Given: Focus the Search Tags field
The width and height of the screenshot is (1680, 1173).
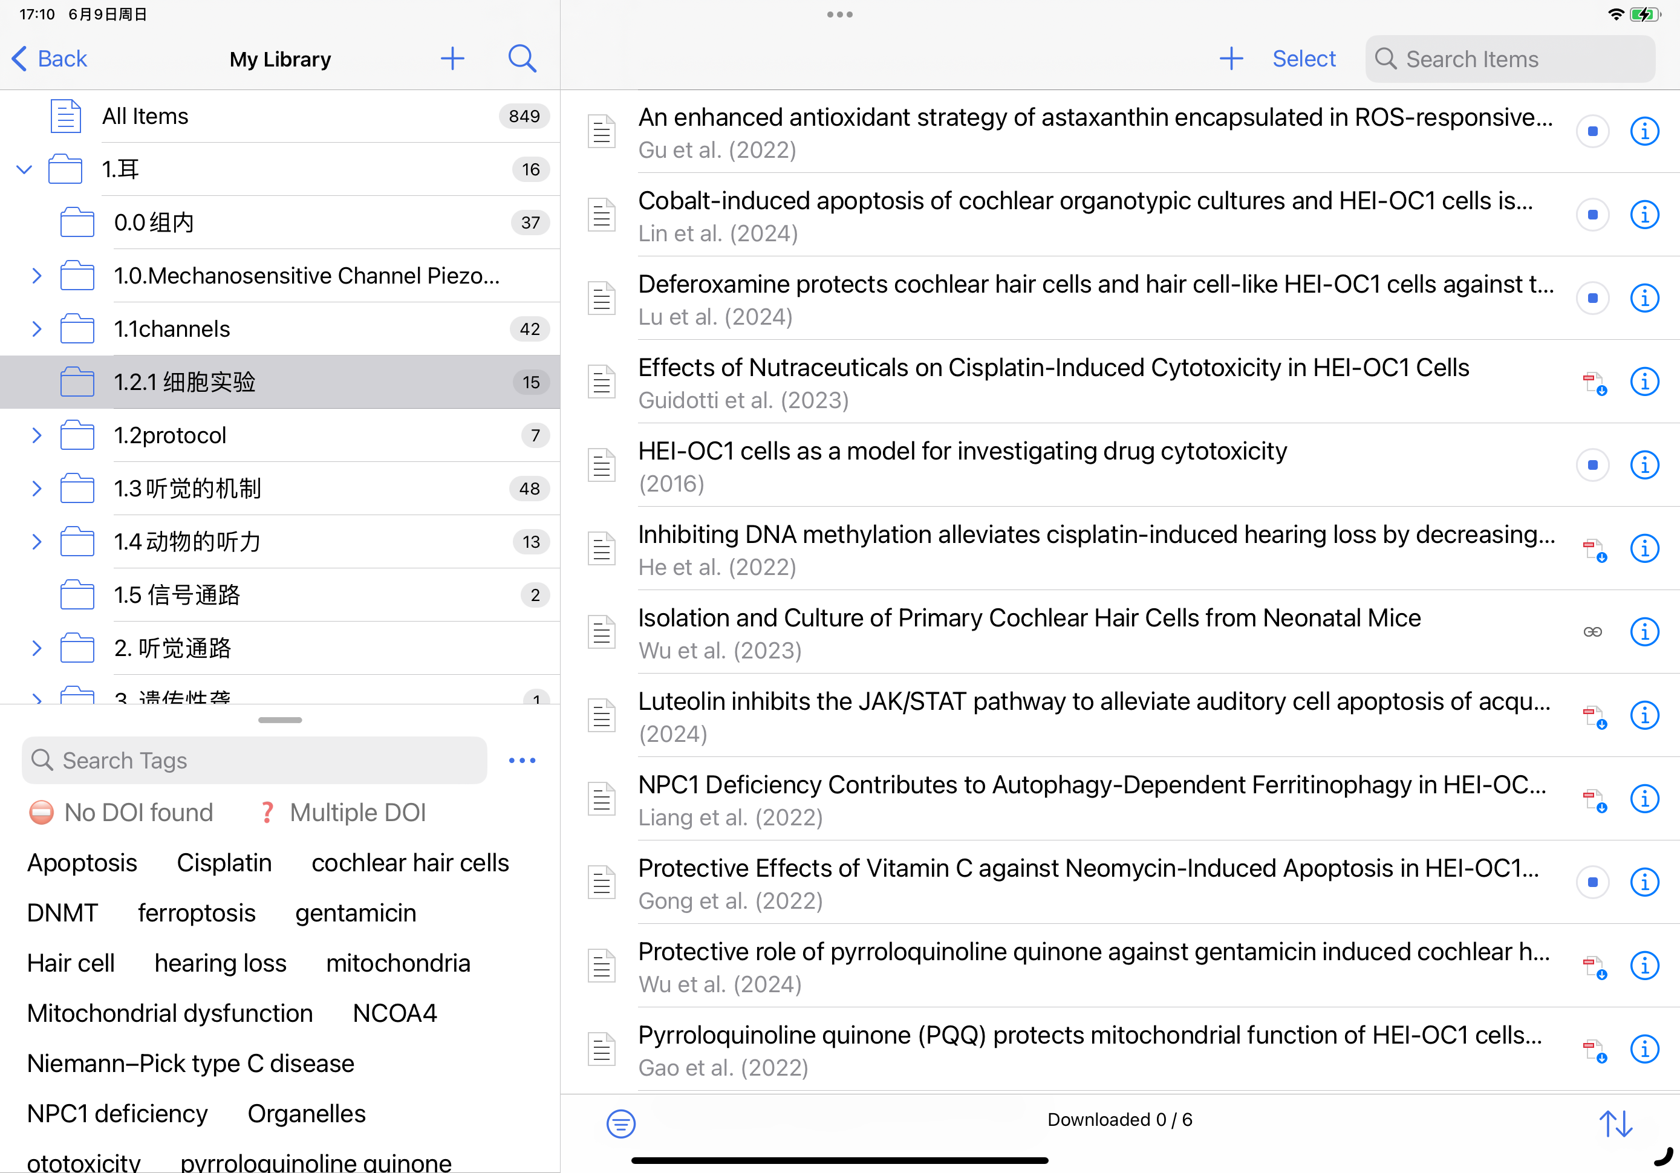Looking at the screenshot, I should tap(255, 760).
